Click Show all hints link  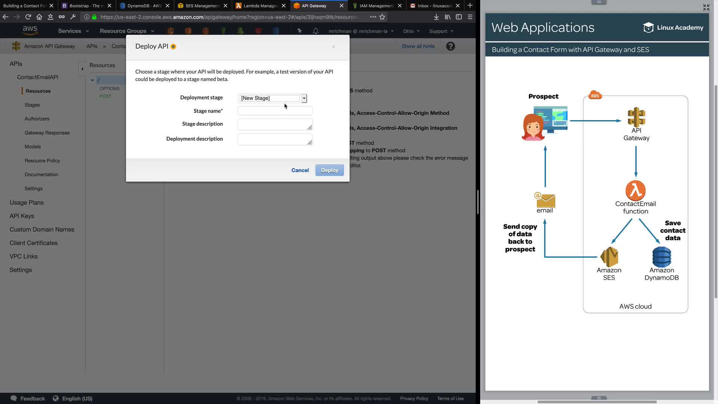coord(418,46)
